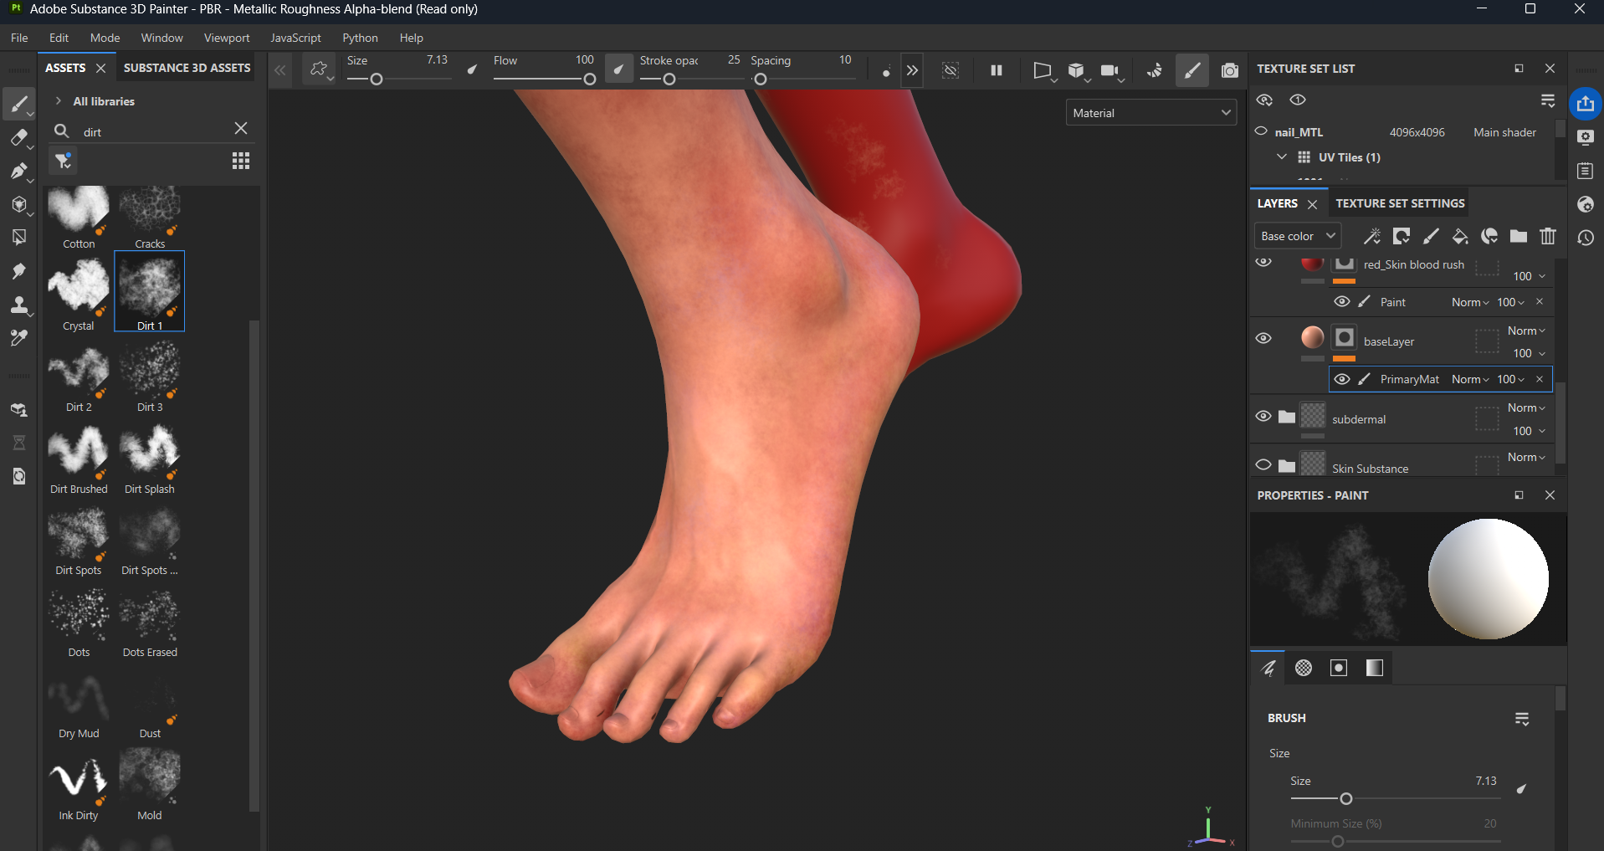This screenshot has width=1604, height=851.
Task: Click the Flow slider handle
Action: pos(589,79)
